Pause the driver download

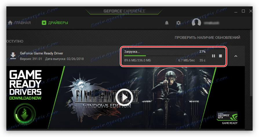pos(214,56)
